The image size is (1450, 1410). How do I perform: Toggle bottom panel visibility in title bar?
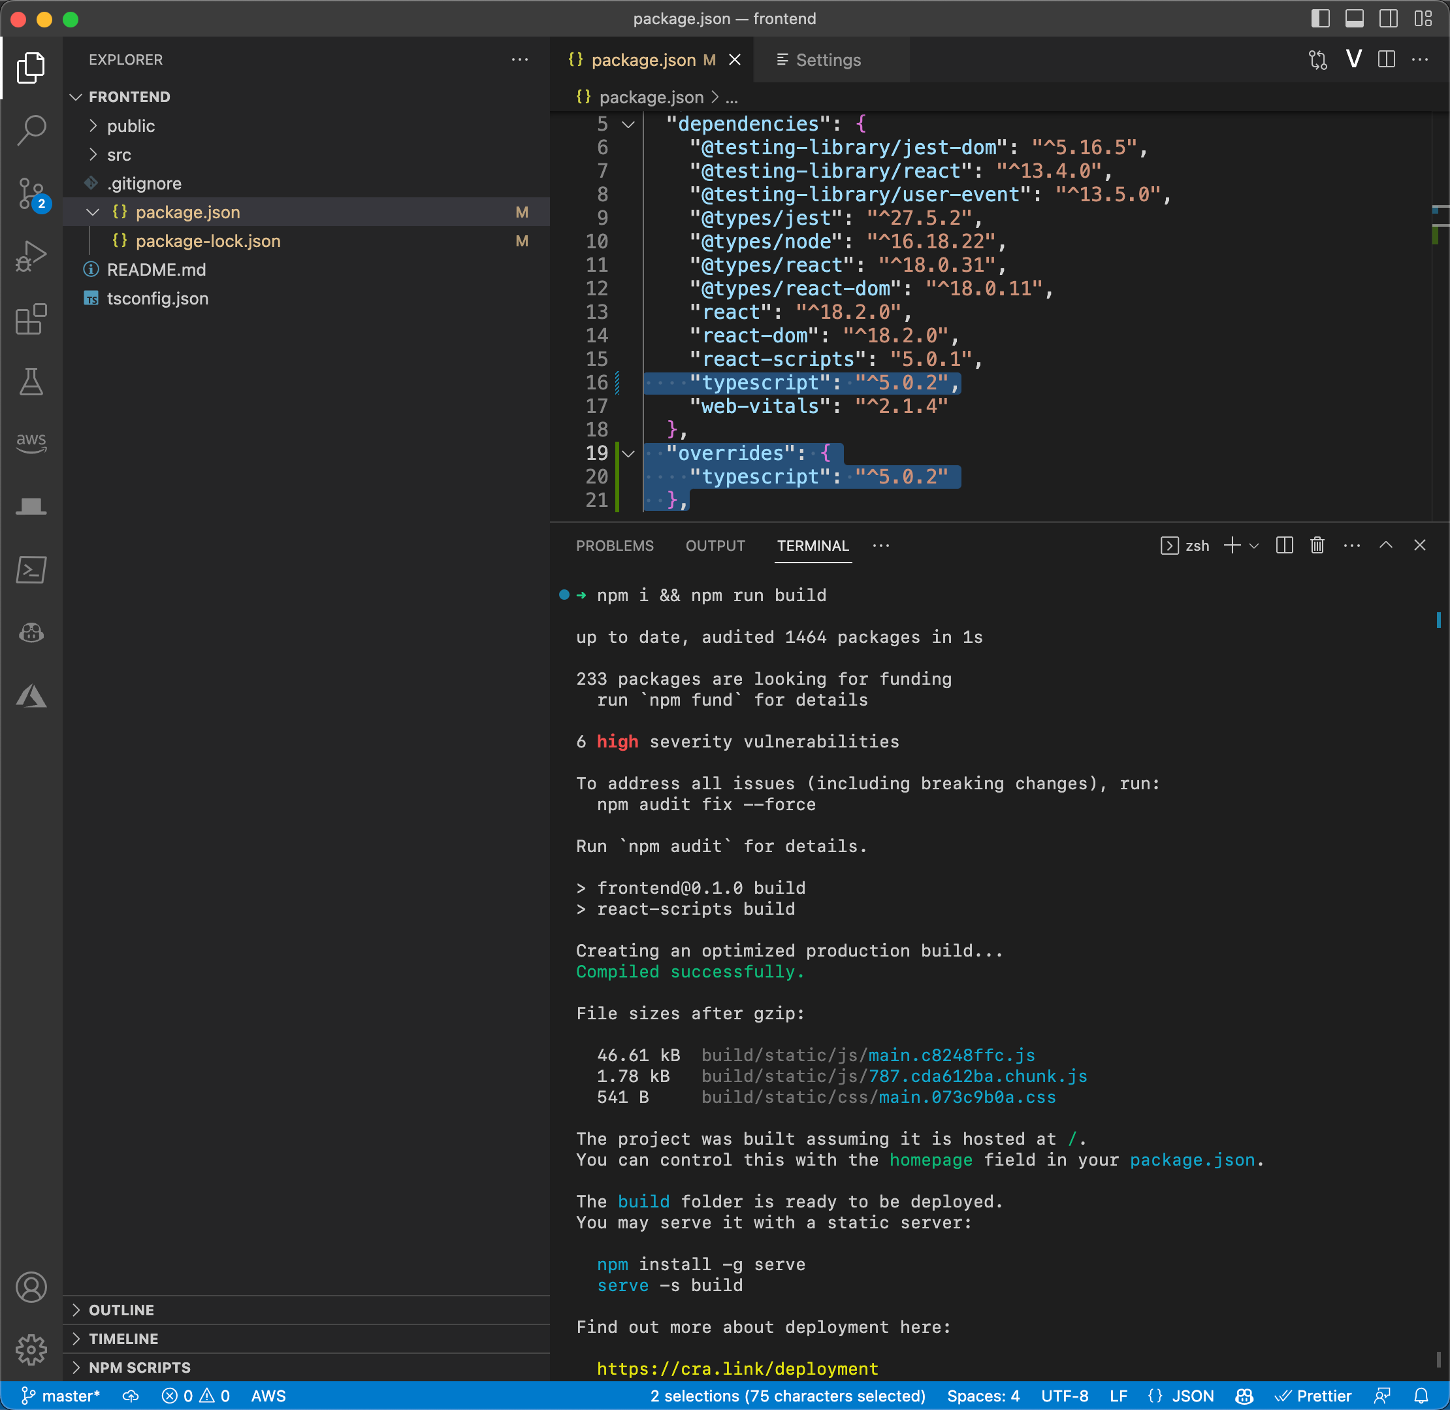(x=1354, y=18)
